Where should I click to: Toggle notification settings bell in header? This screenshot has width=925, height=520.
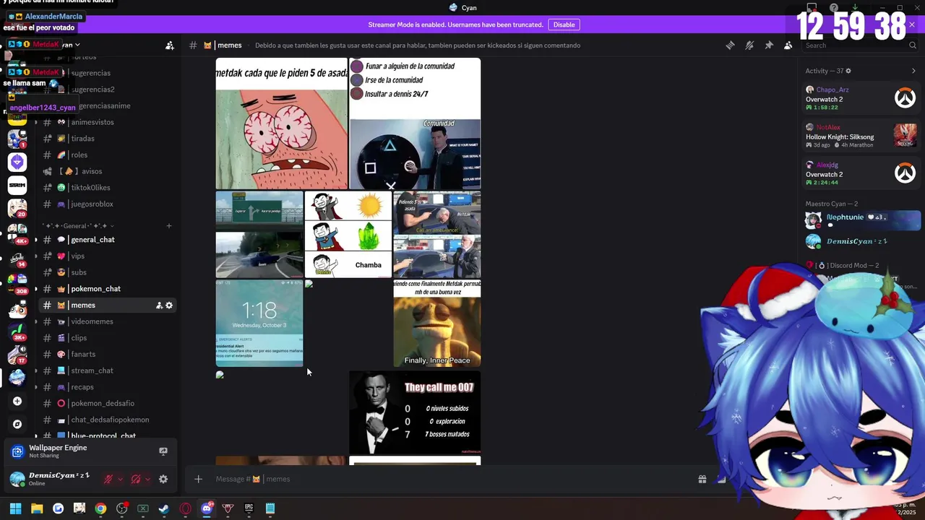click(x=749, y=45)
